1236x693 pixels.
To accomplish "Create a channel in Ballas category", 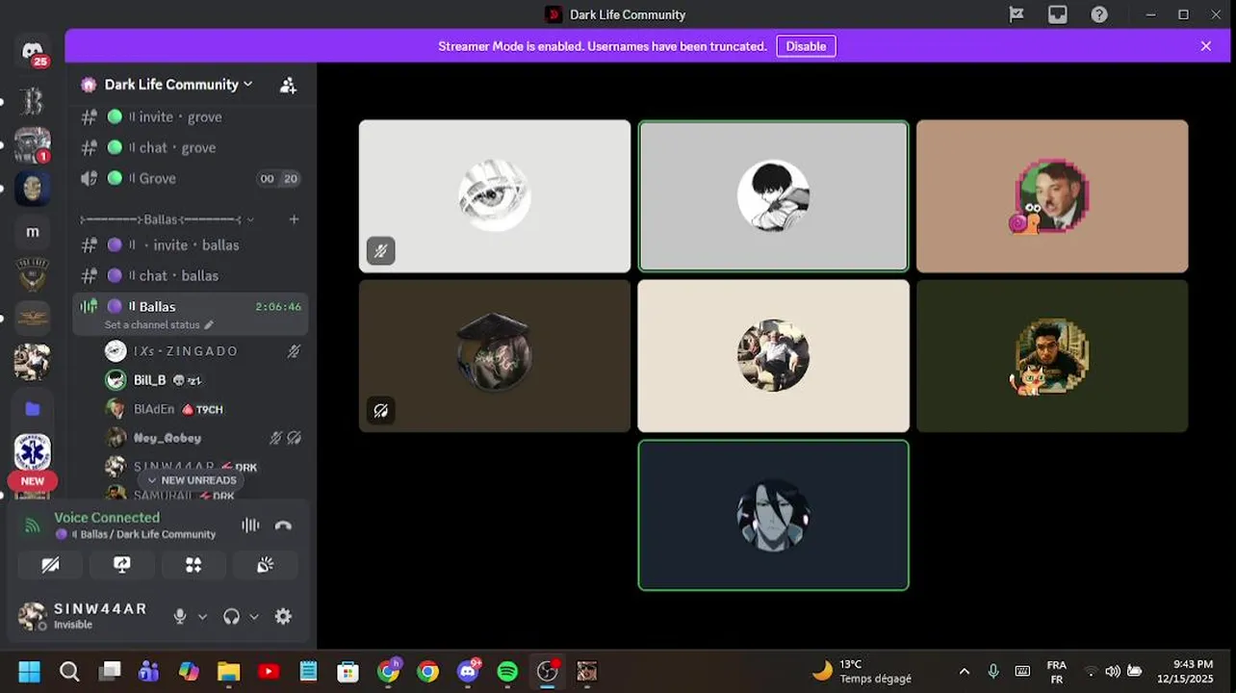I will click(x=295, y=219).
